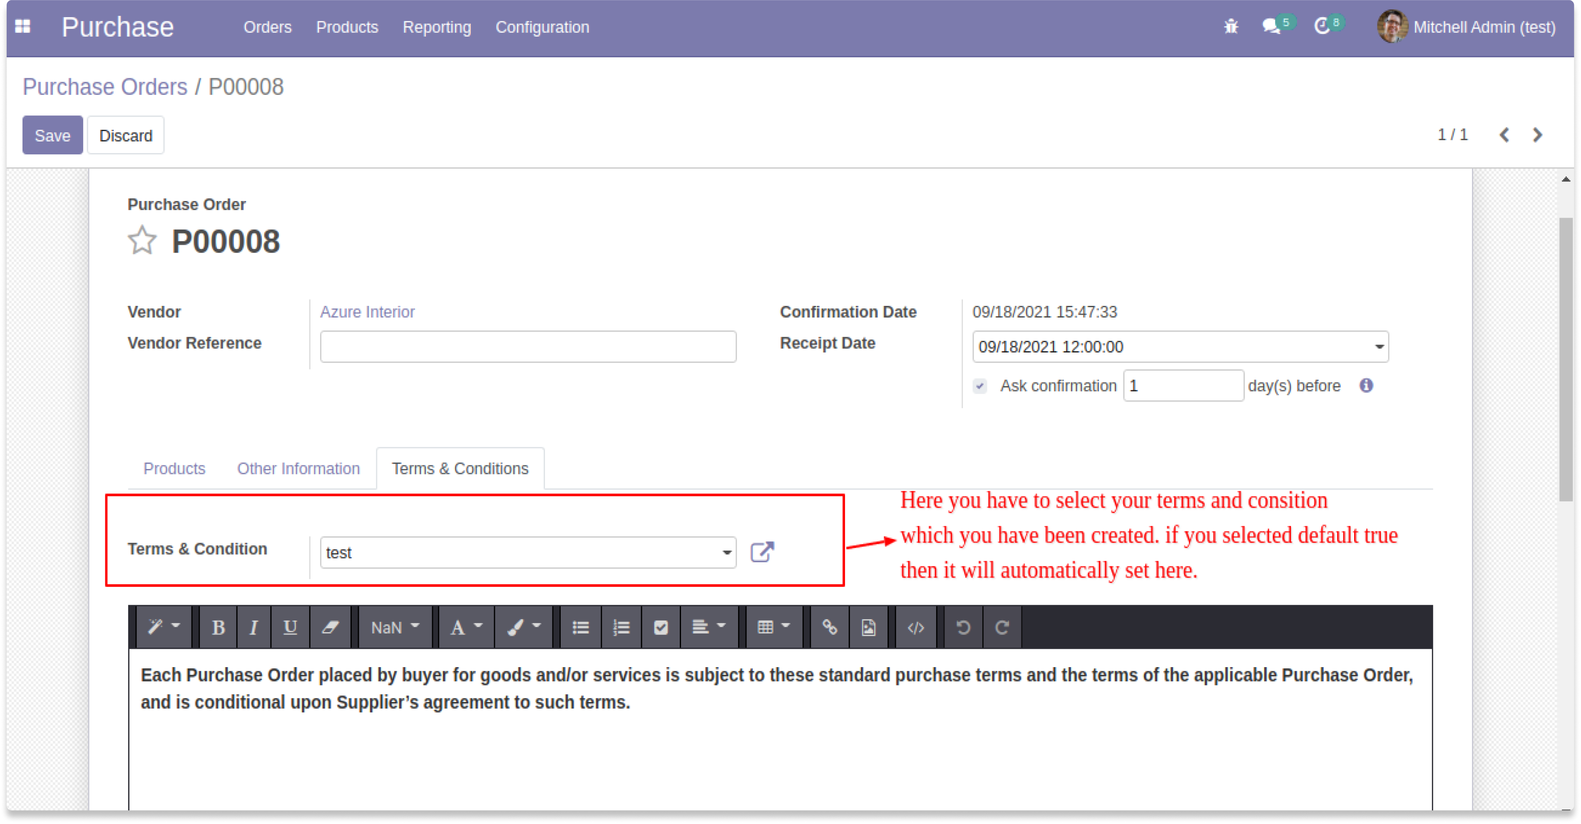The height and width of the screenshot is (824, 1581).
Task: Open the magic wand style dropdown
Action: coord(163,627)
